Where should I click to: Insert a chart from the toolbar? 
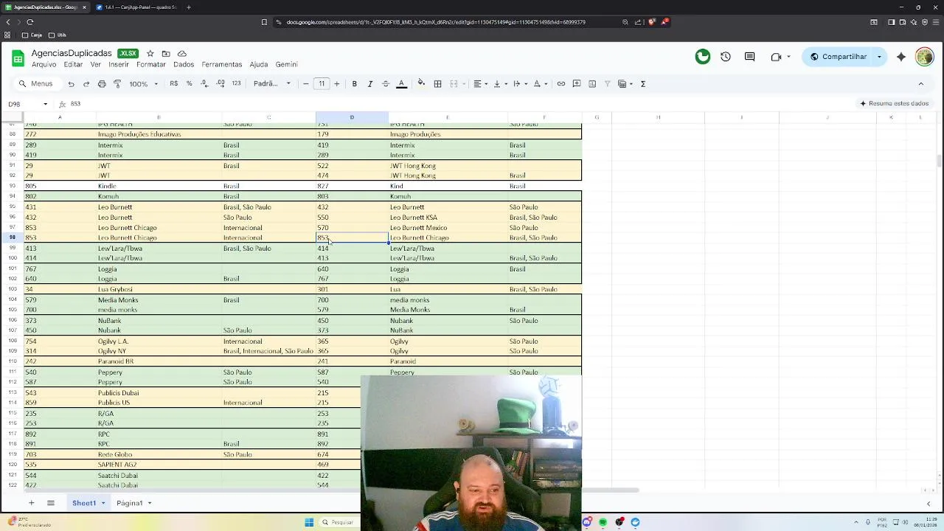(x=592, y=84)
